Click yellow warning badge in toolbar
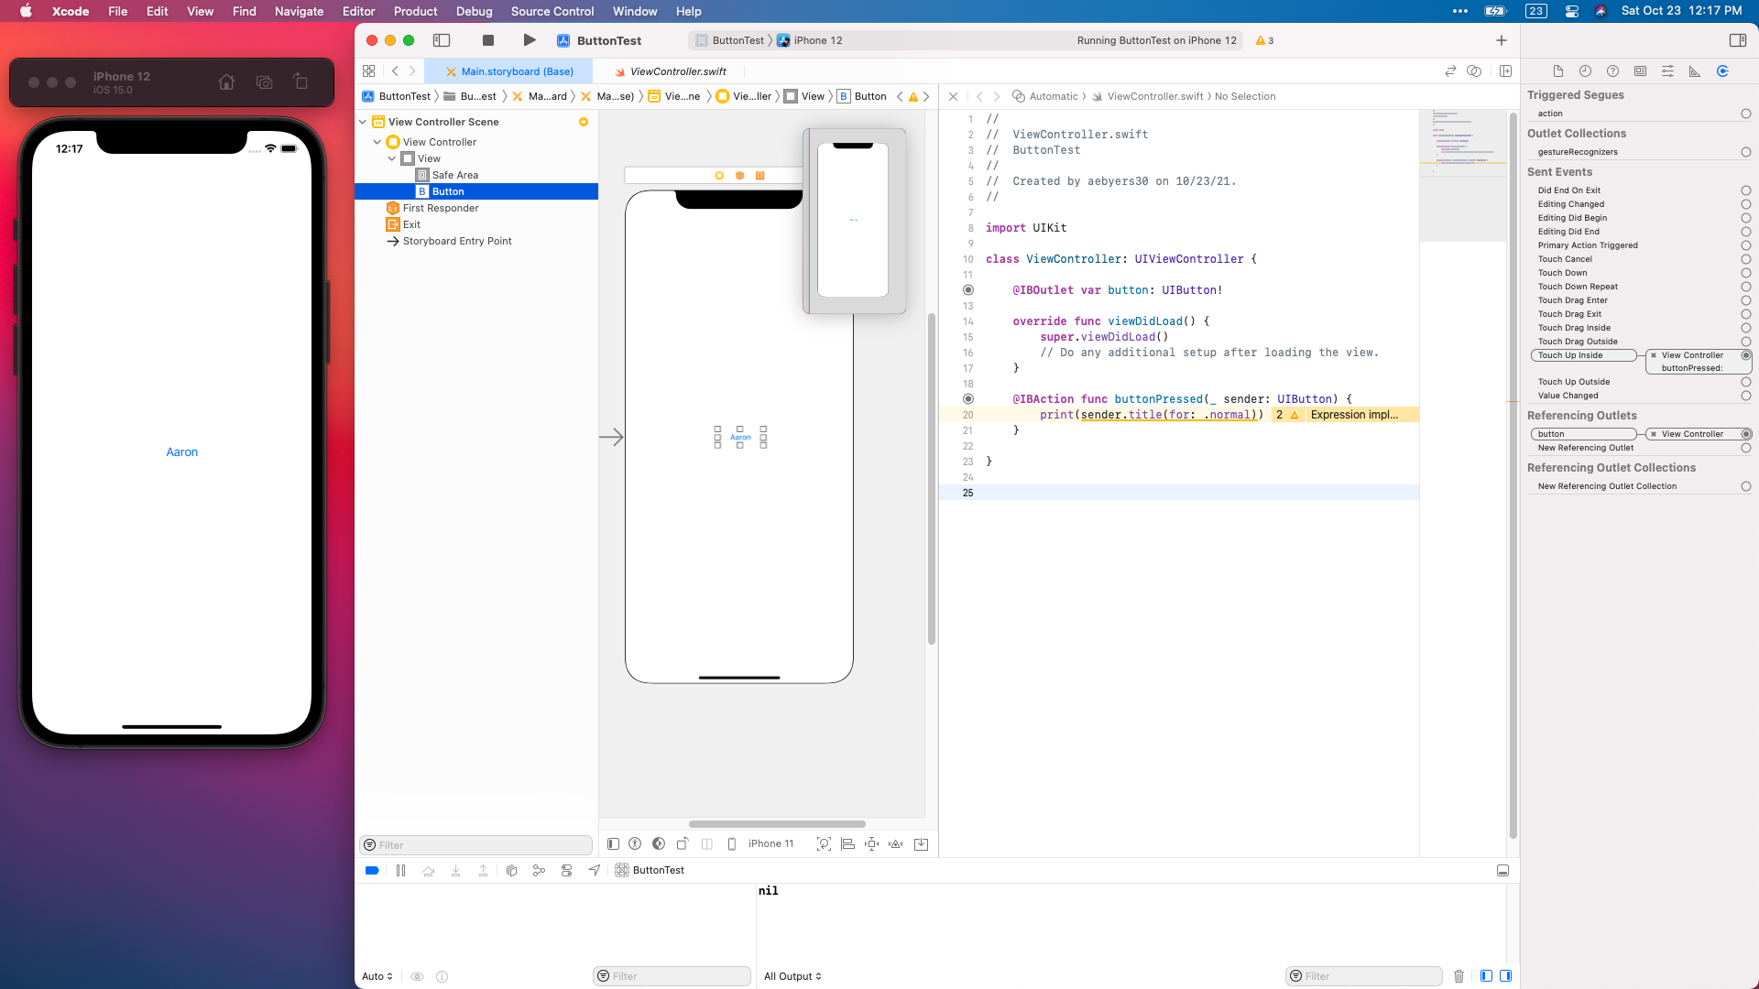1759x989 pixels. pyautogui.click(x=1264, y=40)
